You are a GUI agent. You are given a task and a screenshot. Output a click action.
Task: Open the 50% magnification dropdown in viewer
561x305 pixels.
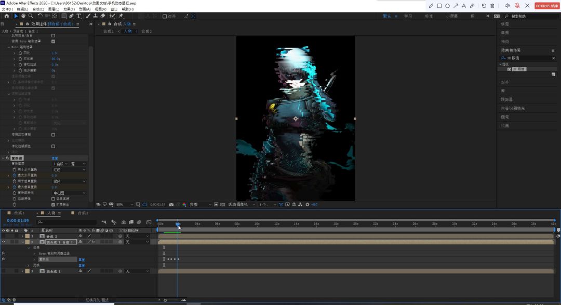[x=125, y=205]
